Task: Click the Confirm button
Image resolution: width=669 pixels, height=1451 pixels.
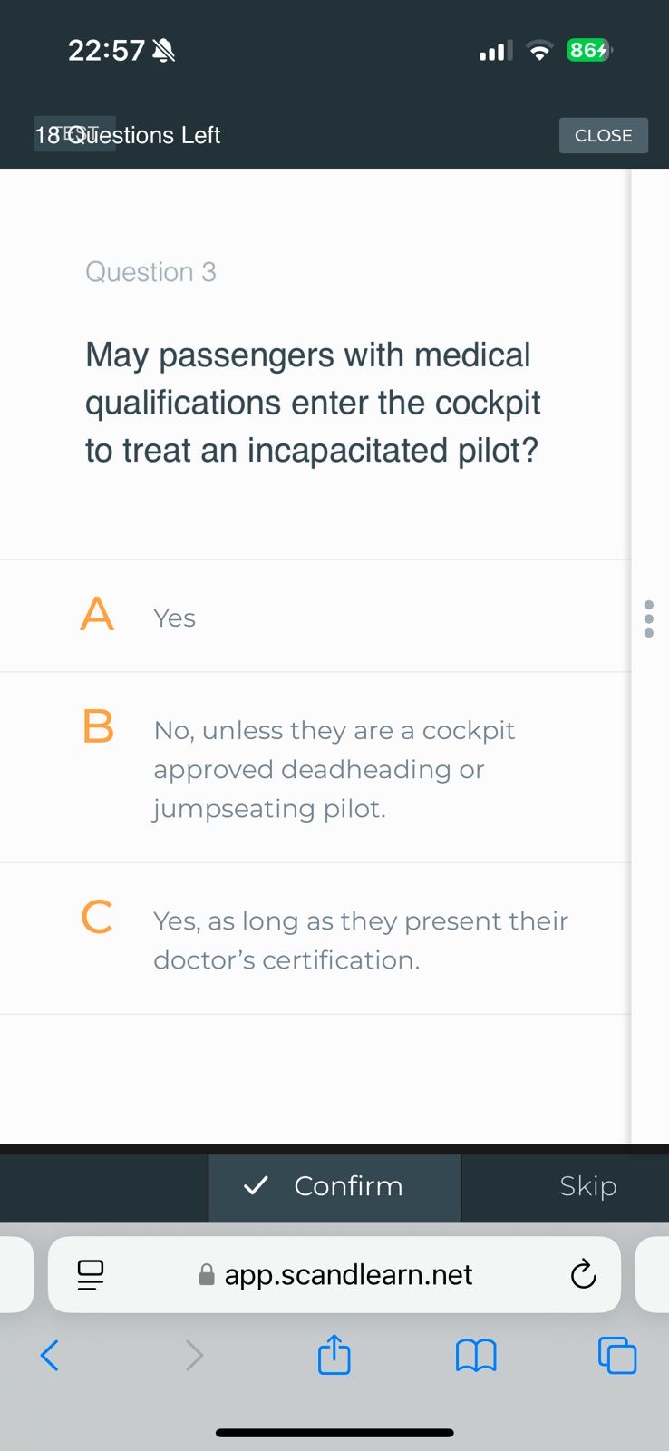Action: tap(334, 1186)
